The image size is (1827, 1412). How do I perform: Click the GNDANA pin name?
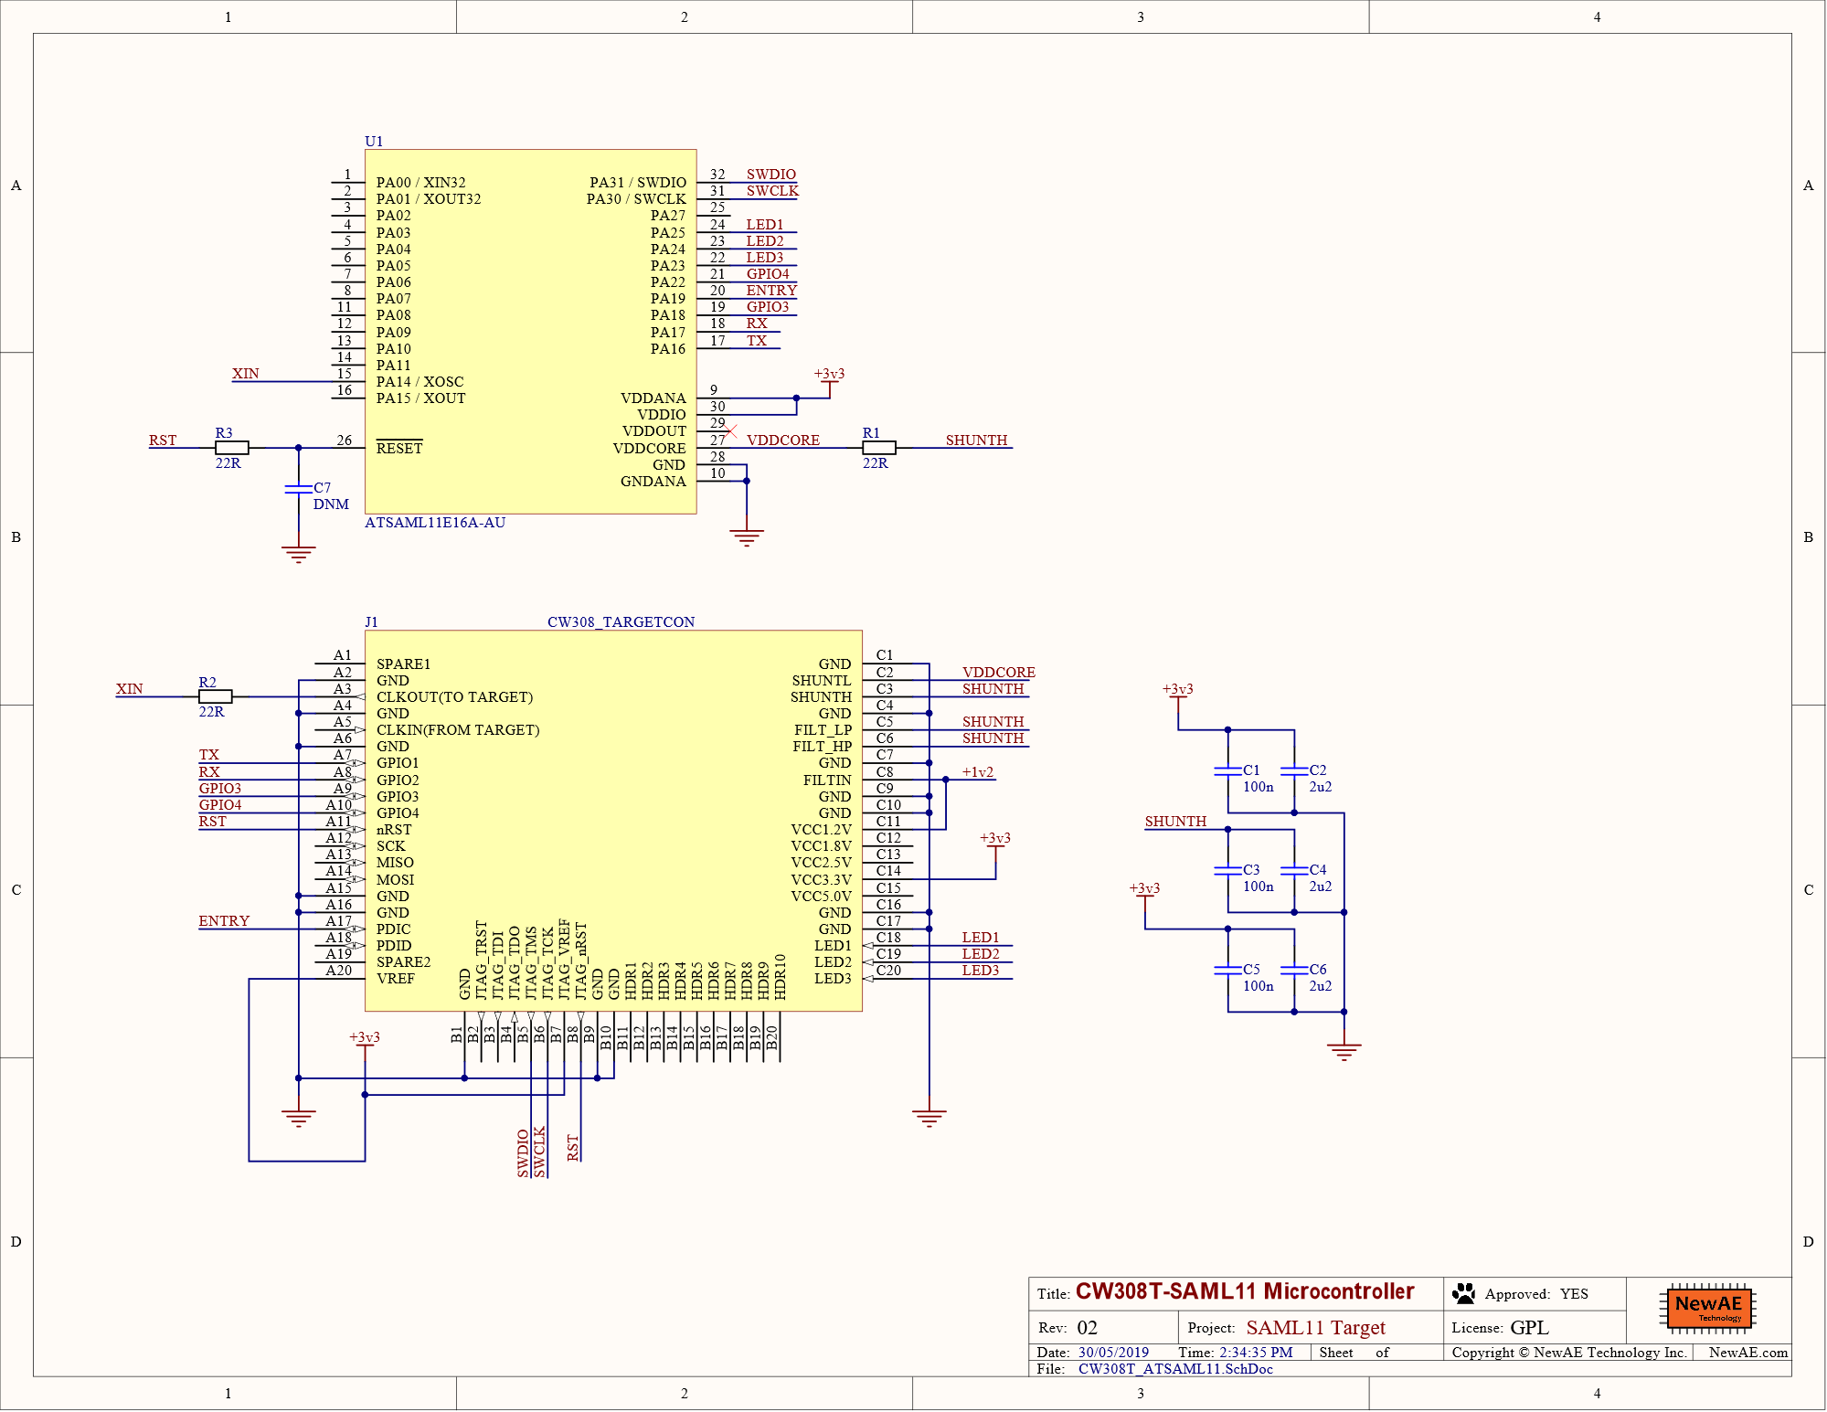pos(653,481)
